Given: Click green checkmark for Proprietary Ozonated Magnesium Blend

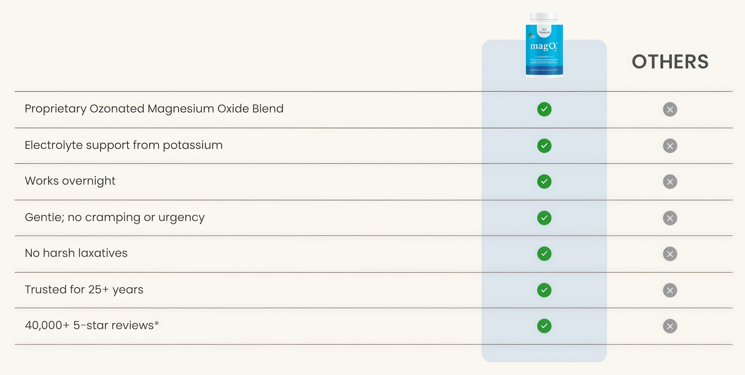Looking at the screenshot, I should (x=544, y=109).
